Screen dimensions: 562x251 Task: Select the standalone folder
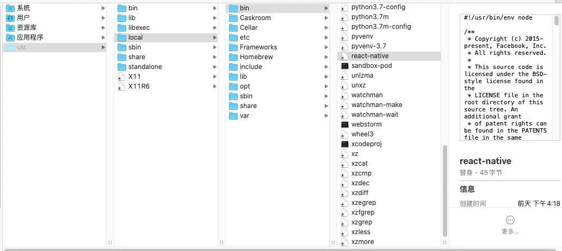tap(145, 67)
